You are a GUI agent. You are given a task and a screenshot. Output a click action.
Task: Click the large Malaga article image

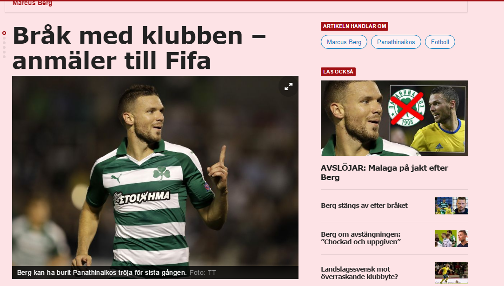[394, 118]
